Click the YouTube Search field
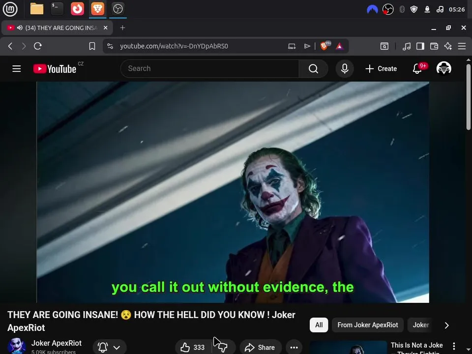This screenshot has height=354, width=472. 210,69
